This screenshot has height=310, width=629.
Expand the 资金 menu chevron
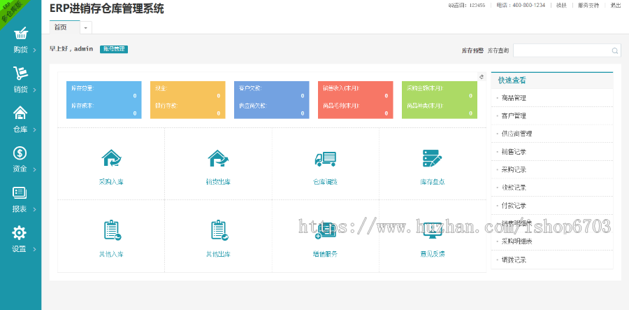[x=34, y=169]
